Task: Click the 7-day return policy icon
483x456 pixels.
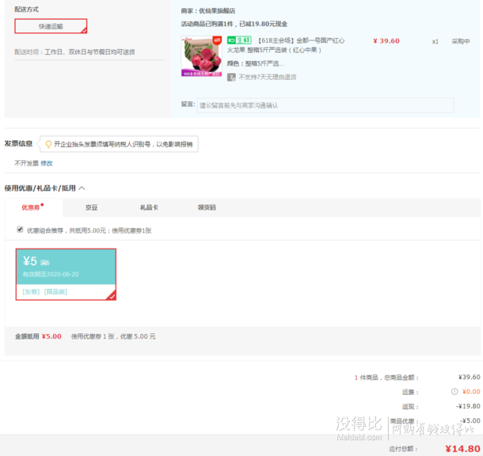Action: [231, 78]
